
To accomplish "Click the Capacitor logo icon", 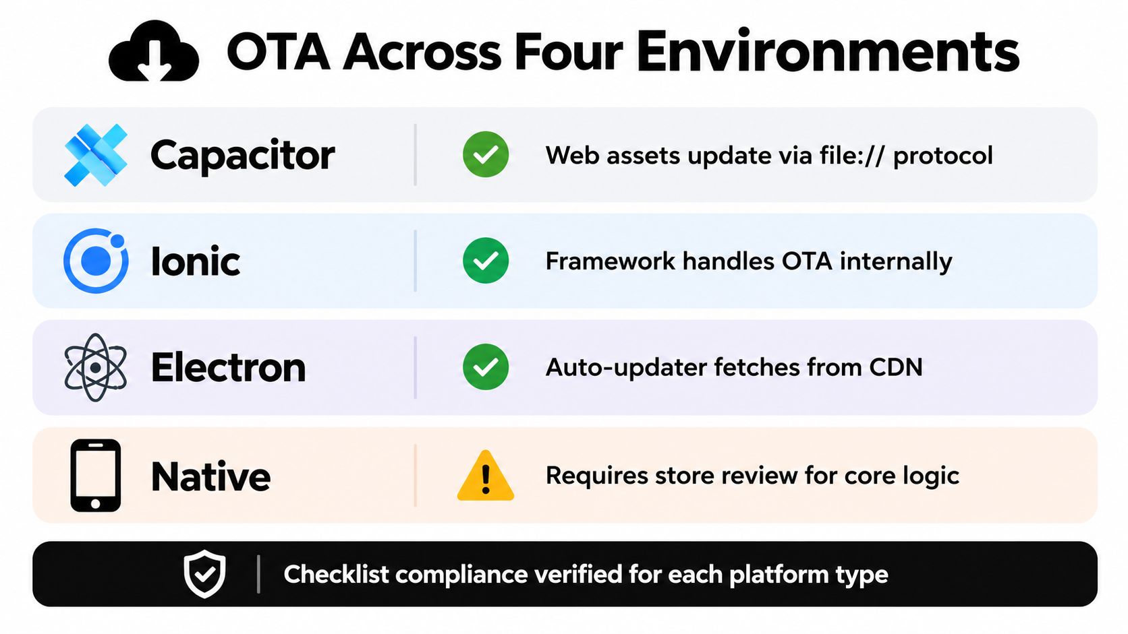I will (x=96, y=155).
